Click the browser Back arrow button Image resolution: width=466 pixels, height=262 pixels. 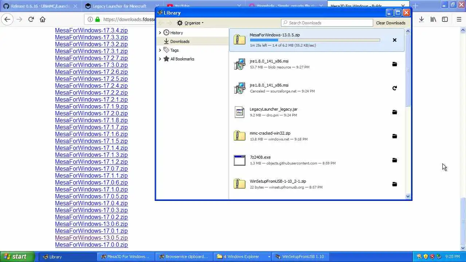click(x=8, y=19)
